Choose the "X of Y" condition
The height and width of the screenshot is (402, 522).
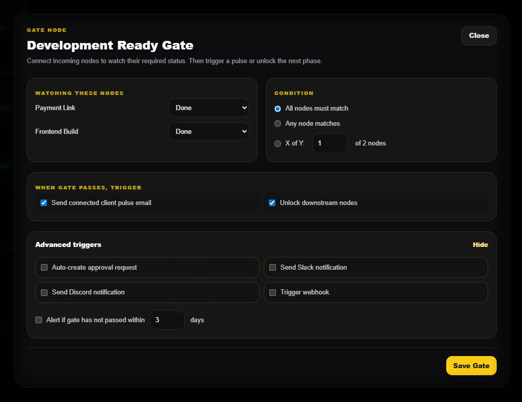[277, 143]
